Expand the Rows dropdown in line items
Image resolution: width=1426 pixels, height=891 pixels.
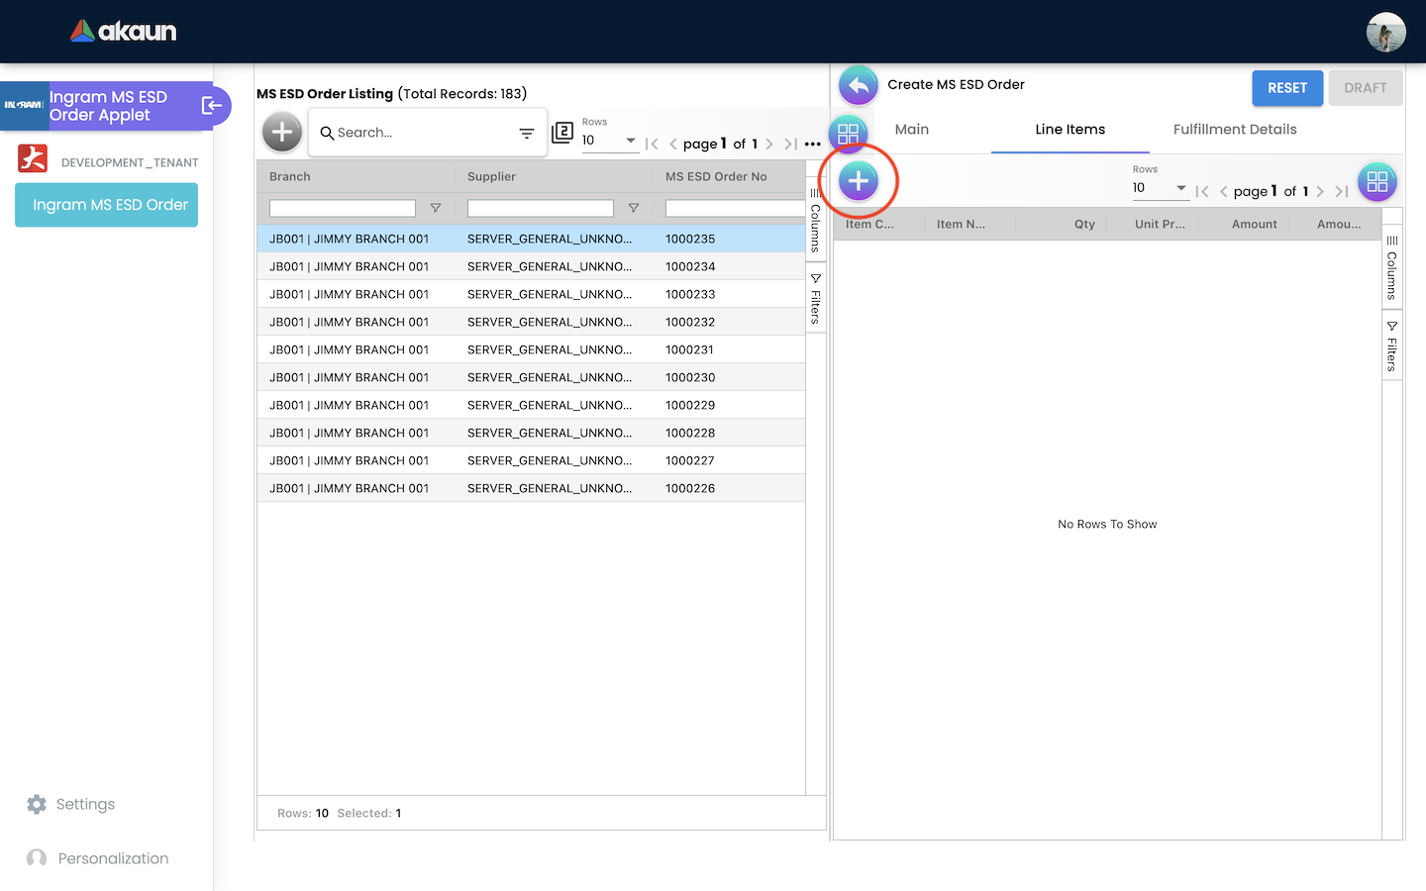[1160, 188]
